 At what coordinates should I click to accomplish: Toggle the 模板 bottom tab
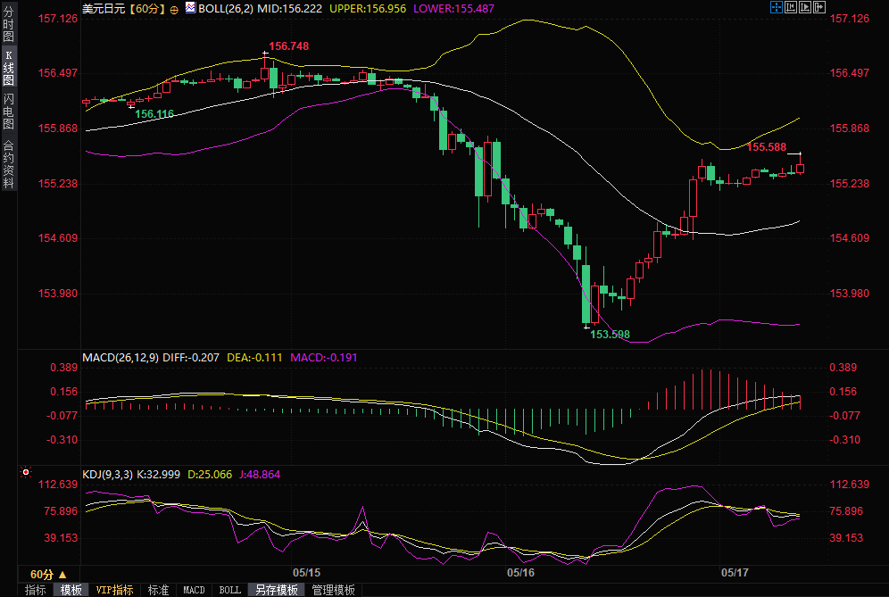(x=71, y=590)
